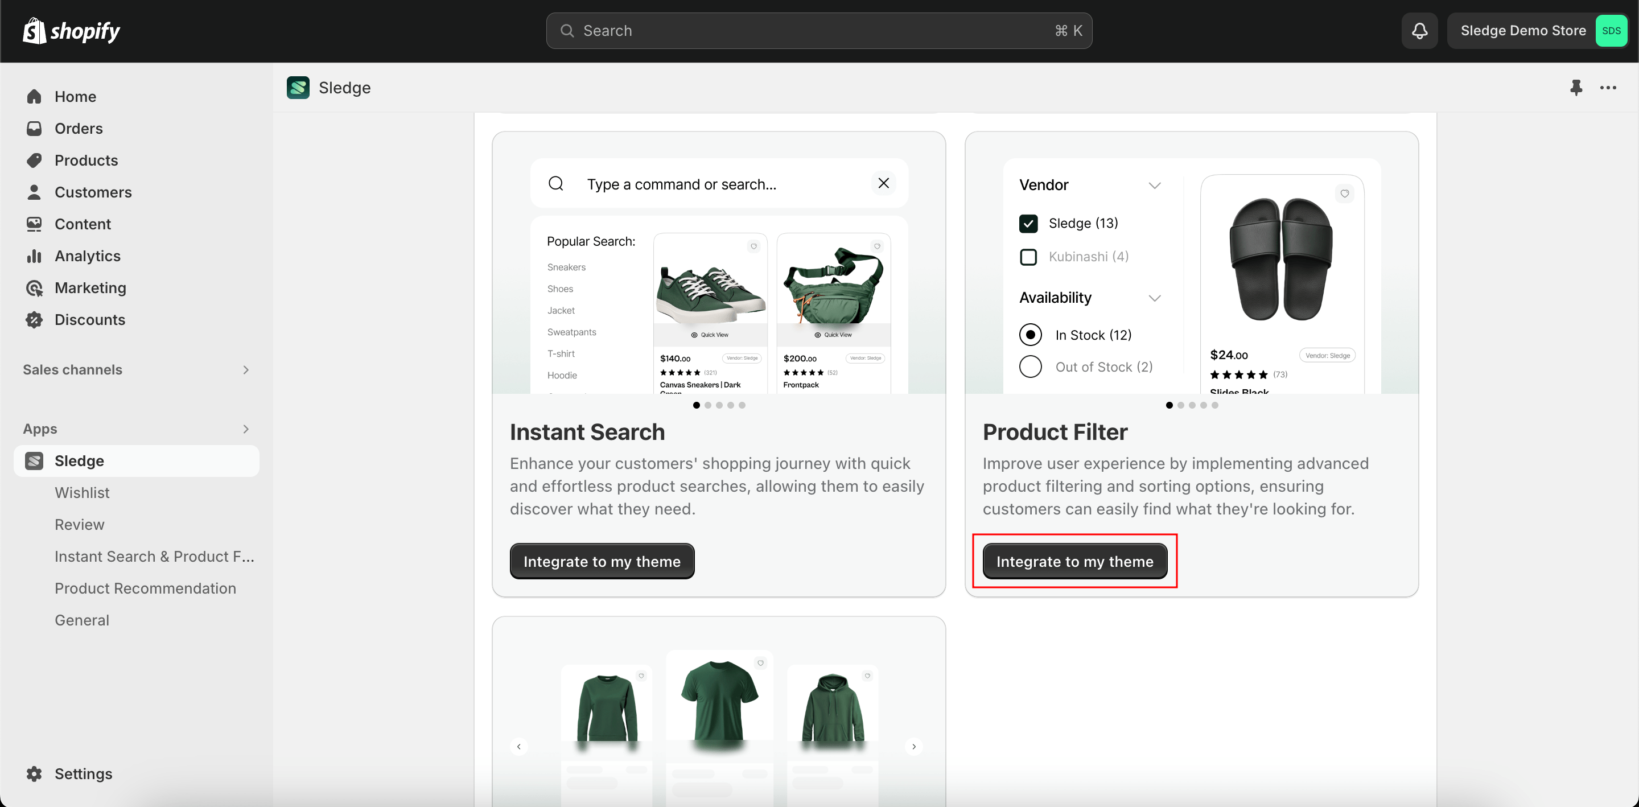
Task: Expand the Apps section chevron
Action: tap(246, 429)
